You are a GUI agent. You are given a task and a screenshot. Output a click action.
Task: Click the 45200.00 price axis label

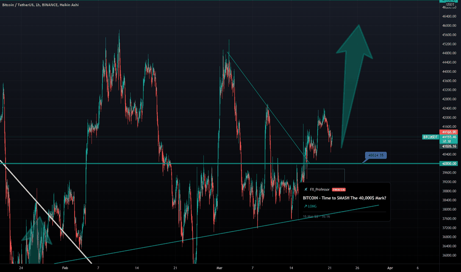coord(449,44)
